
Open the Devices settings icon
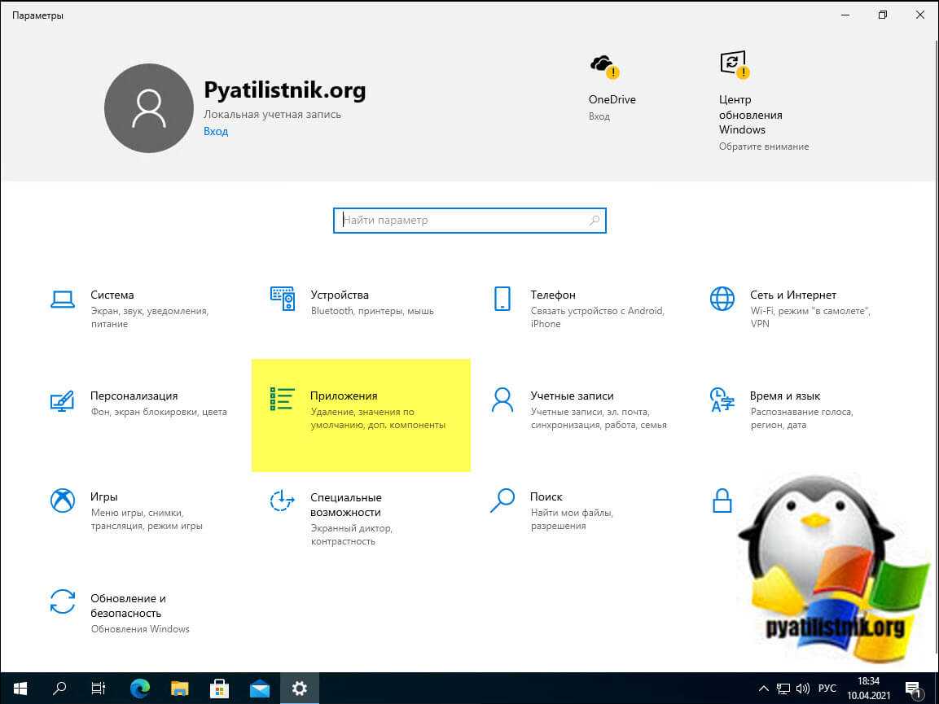[283, 299]
